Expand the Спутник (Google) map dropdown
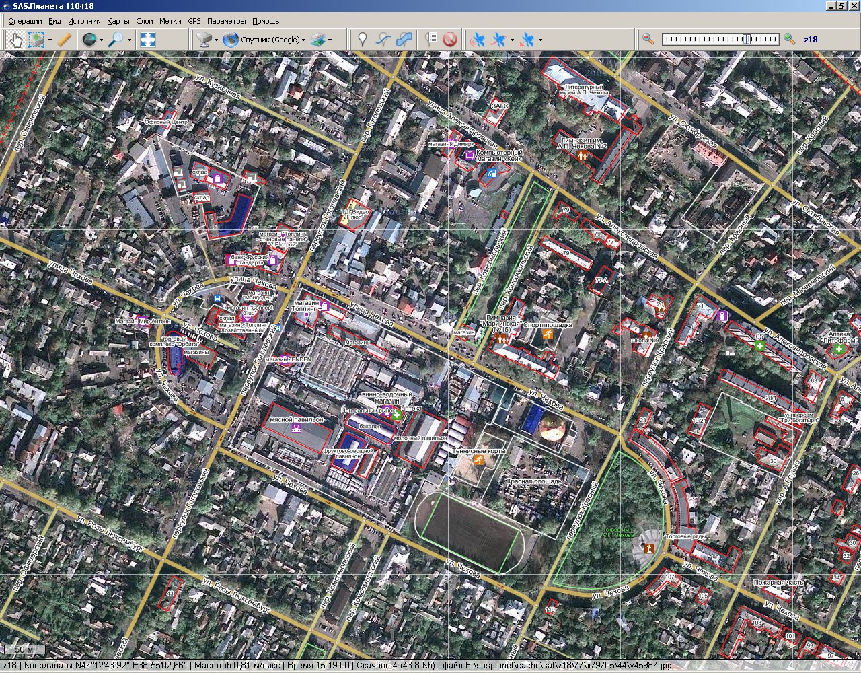This screenshot has width=861, height=673. [x=303, y=40]
